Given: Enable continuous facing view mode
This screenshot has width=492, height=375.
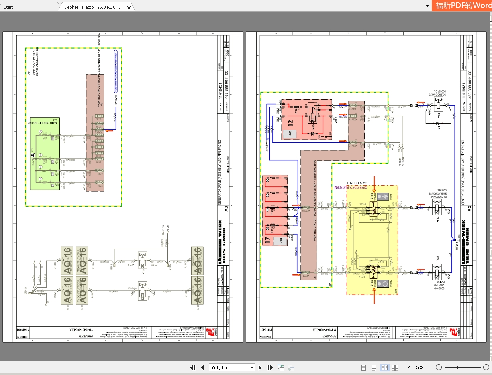Looking at the screenshot, I should click(395, 367).
